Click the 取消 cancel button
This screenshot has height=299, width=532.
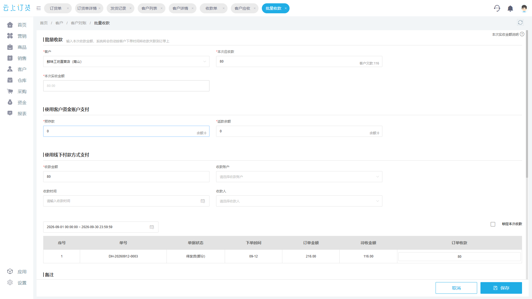tap(456, 288)
